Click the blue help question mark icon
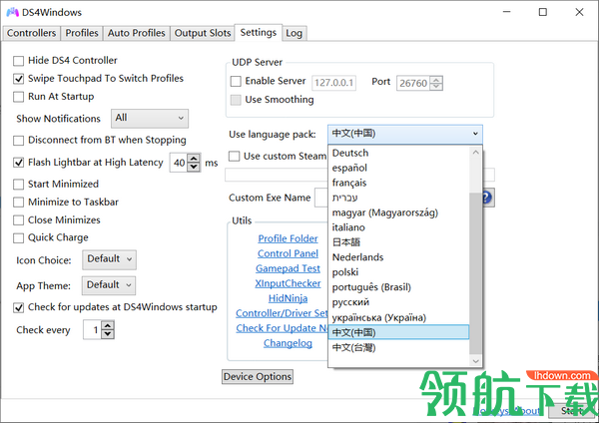Screen dimensions: 599x423 click(x=488, y=198)
